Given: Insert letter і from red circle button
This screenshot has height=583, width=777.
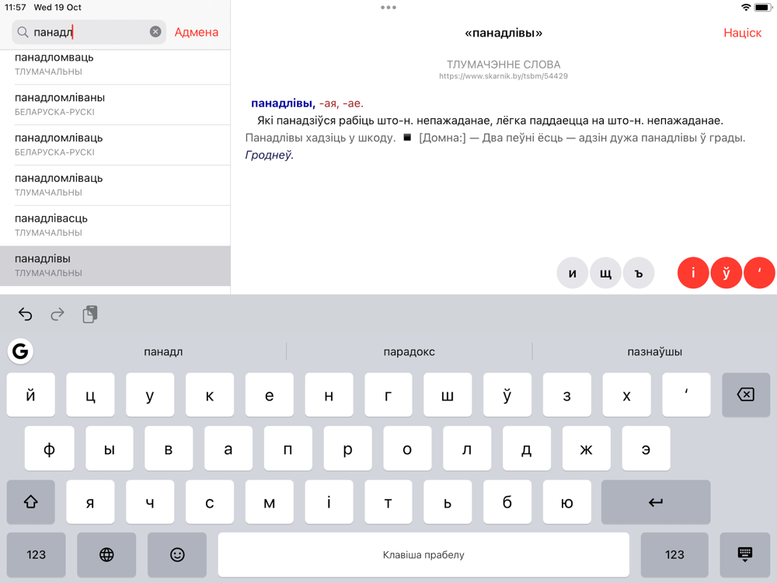Looking at the screenshot, I should point(693,273).
